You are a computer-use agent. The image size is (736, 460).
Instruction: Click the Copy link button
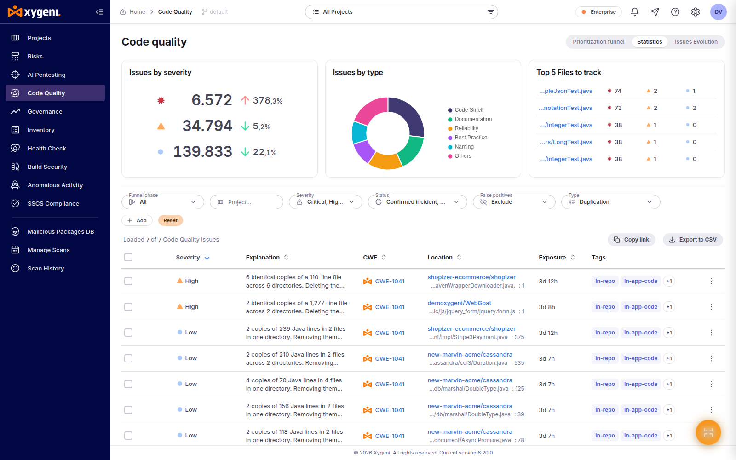[632, 240]
